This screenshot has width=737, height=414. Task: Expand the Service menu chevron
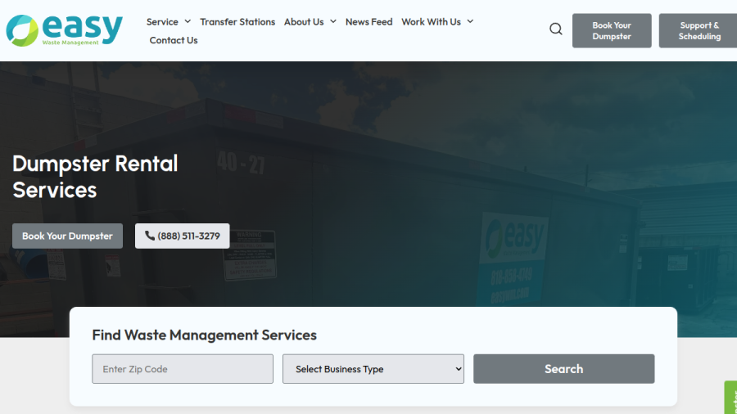[188, 21]
